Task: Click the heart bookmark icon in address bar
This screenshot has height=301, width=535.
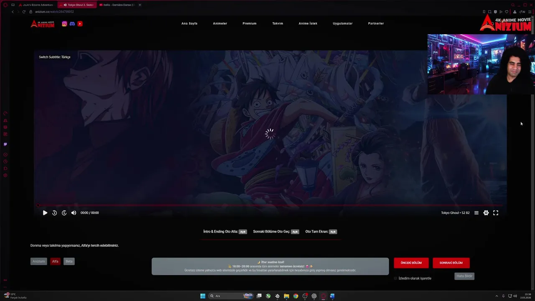Action: 507,12
